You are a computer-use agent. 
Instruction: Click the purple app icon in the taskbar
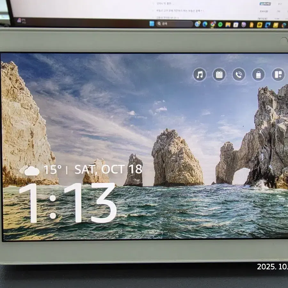point(244,25)
